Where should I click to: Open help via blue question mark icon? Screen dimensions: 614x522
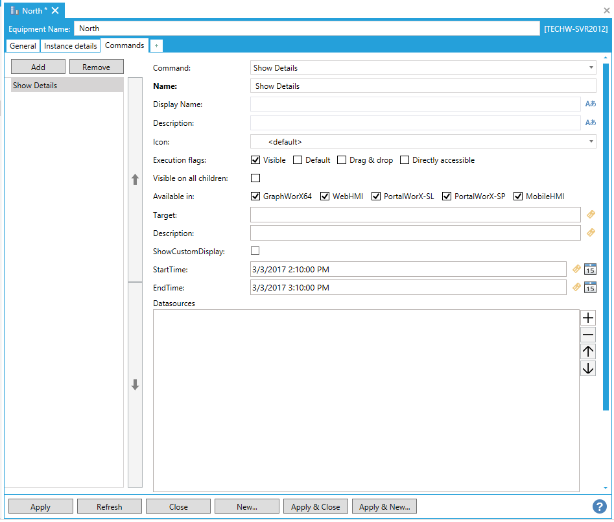[599, 506]
